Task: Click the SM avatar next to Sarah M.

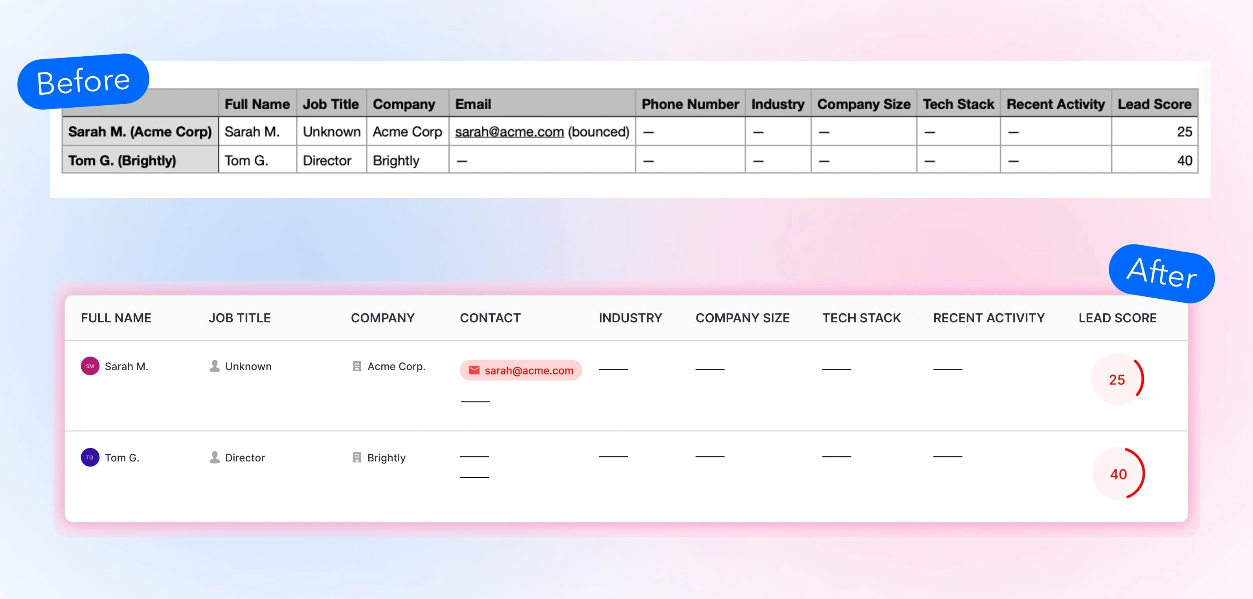Action: pyautogui.click(x=90, y=366)
